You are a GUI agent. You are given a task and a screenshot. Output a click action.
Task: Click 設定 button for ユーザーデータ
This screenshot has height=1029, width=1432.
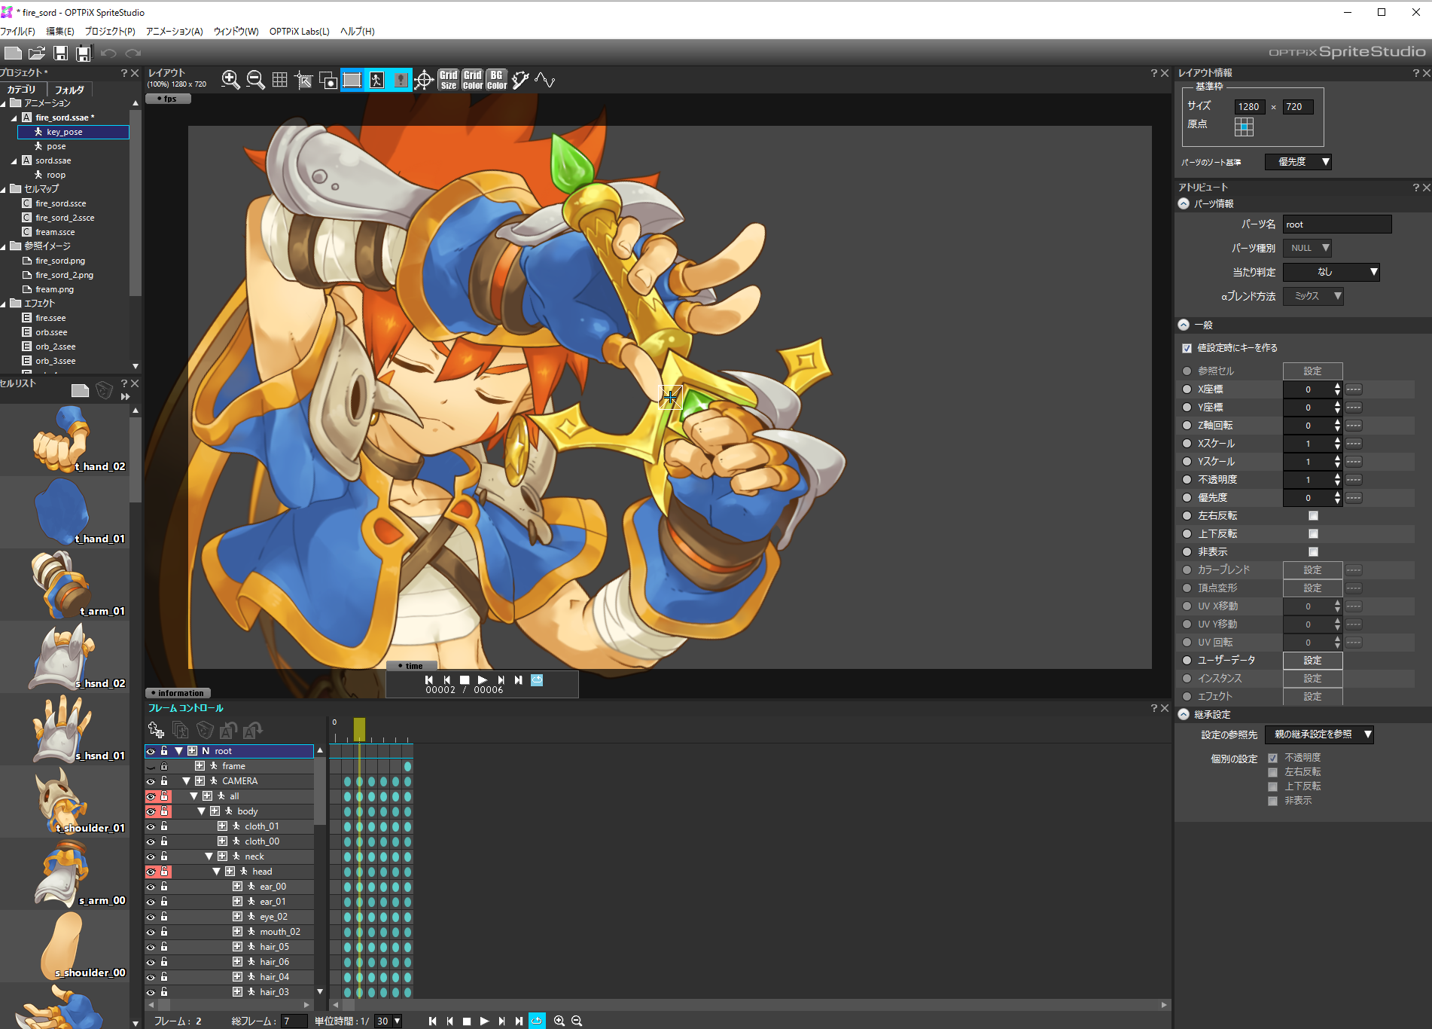(1312, 661)
